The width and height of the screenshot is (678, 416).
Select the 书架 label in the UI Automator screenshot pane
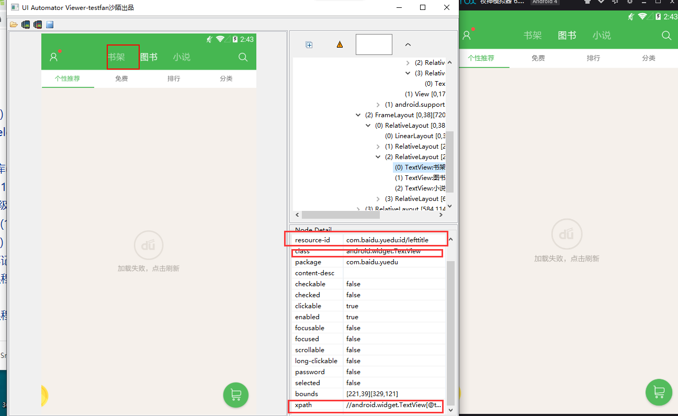116,57
